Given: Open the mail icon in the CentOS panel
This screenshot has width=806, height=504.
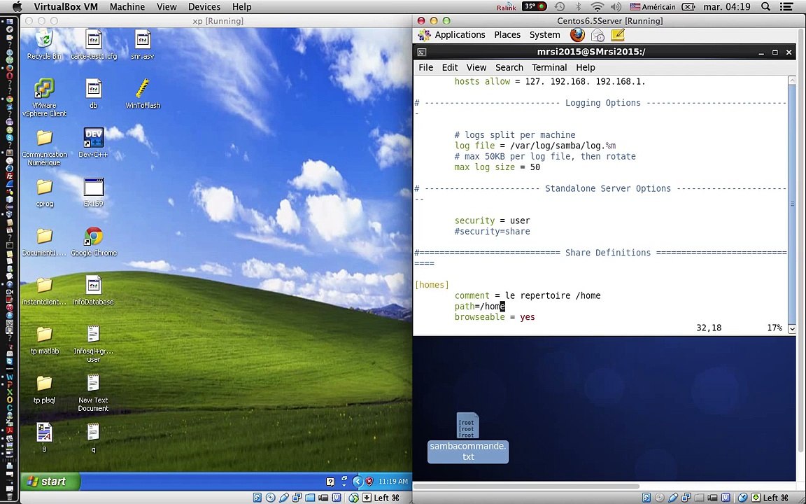Looking at the screenshot, I should [598, 35].
